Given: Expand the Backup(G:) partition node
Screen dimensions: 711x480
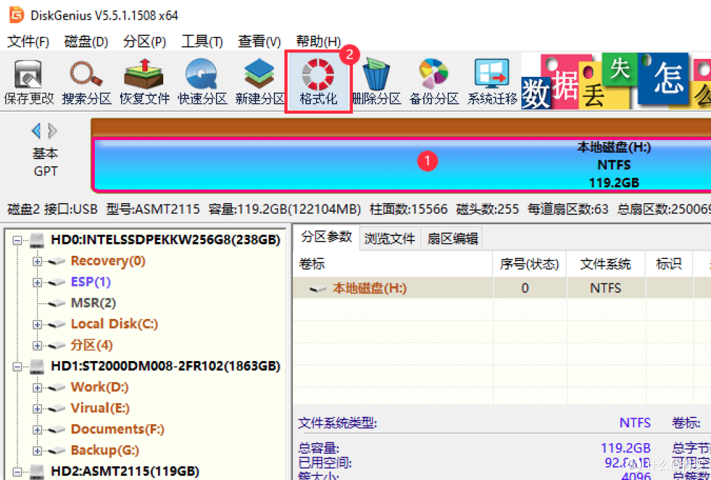Looking at the screenshot, I should (37, 450).
